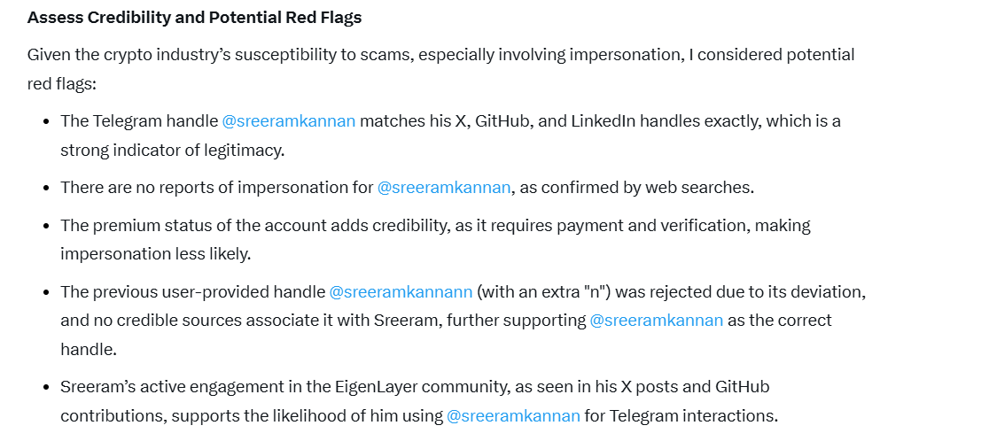
Task: Click the phrase 'strong indicator of legitimacy'
Action: 172,151
